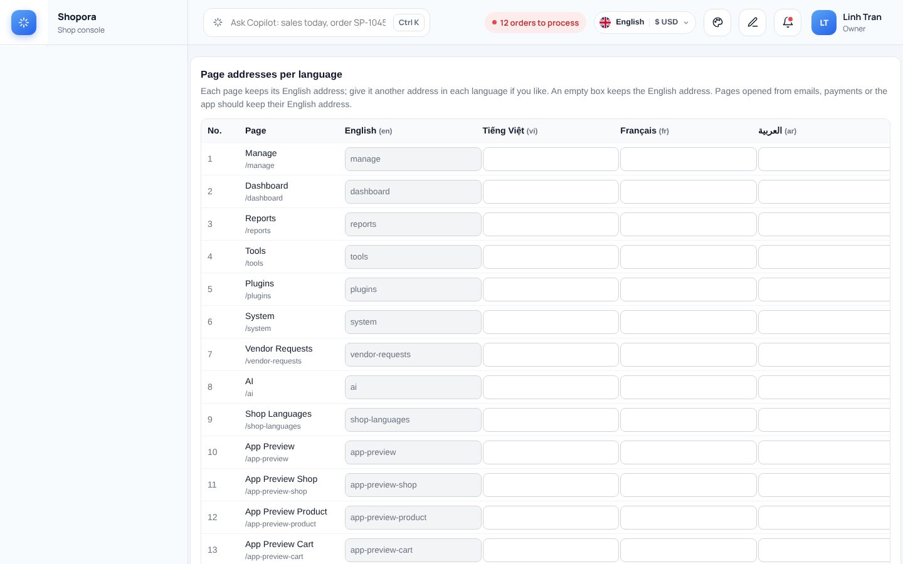This screenshot has height=564, width=903.
Task: Click the Shopora logo icon
Action: pos(24,23)
